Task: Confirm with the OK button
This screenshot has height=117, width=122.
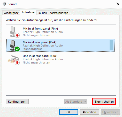Action: 68,112
